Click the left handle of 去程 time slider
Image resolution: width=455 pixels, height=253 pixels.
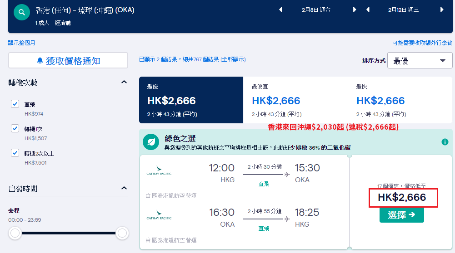click(x=15, y=233)
